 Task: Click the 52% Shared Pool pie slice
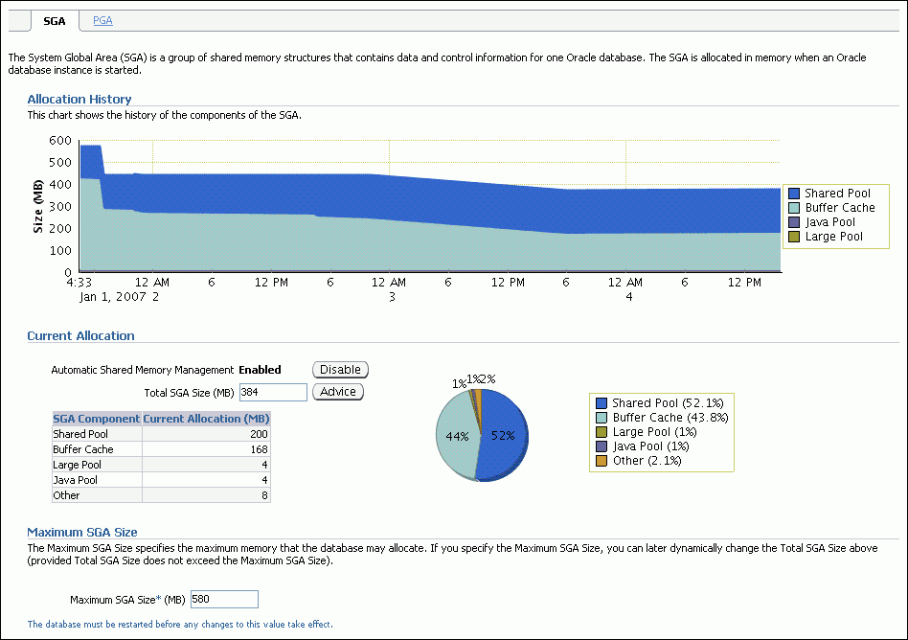coord(503,436)
